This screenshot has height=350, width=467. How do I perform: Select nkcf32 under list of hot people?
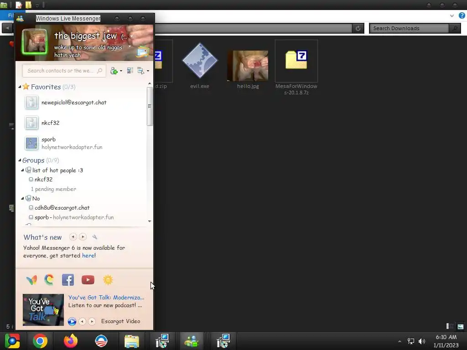(43, 180)
